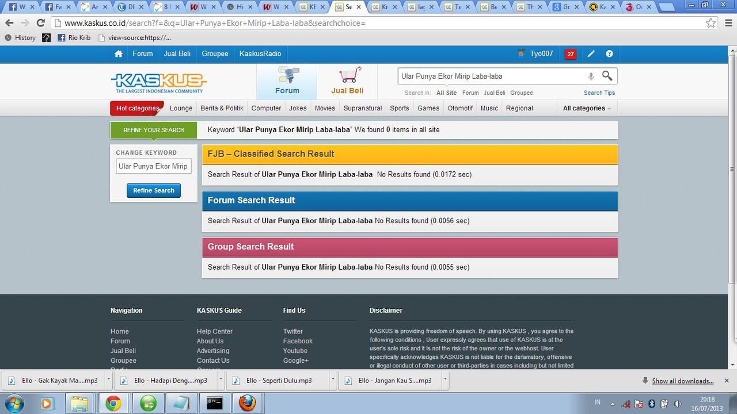This screenshot has width=737, height=414.
Task: Select Jual Beli search scope
Action: click(494, 93)
